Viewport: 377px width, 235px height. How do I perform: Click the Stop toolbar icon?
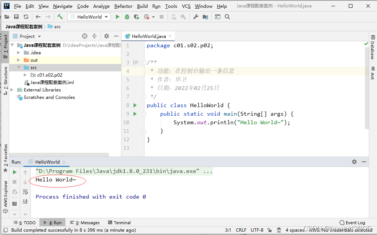pos(162,17)
